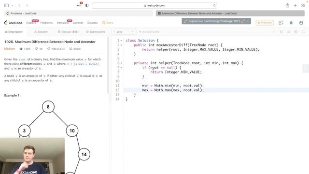309x174 pixels.
Task: Switch to Discuss (856) tab
Action: 68,32
